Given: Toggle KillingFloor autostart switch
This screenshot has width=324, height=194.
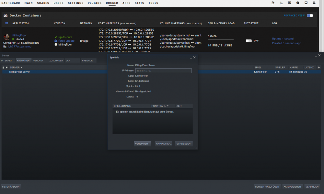Looking at the screenshot, I should [x=249, y=41].
